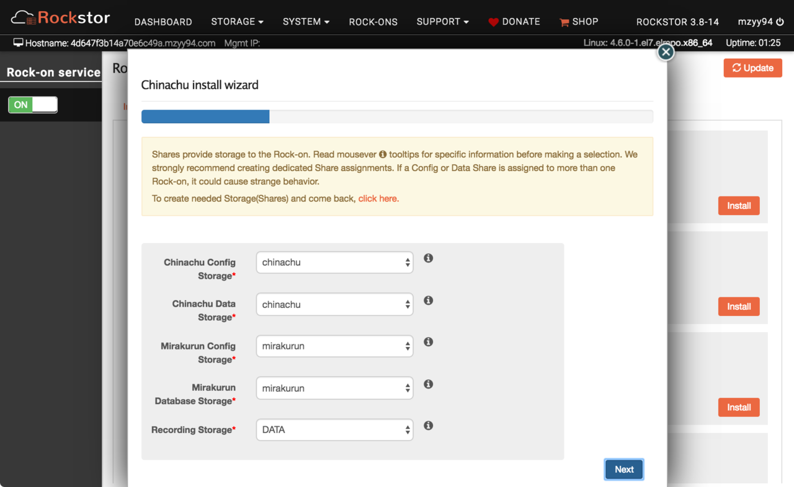
Task: Expand the Storage menu
Action: tap(237, 22)
